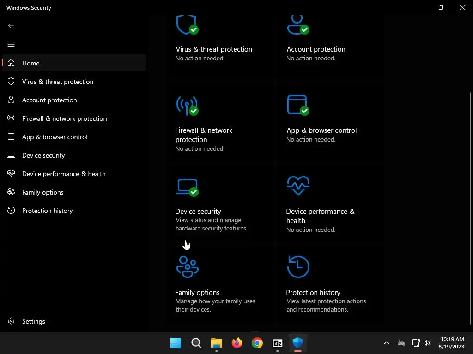Select App & browser control sidebar label

coord(55,137)
